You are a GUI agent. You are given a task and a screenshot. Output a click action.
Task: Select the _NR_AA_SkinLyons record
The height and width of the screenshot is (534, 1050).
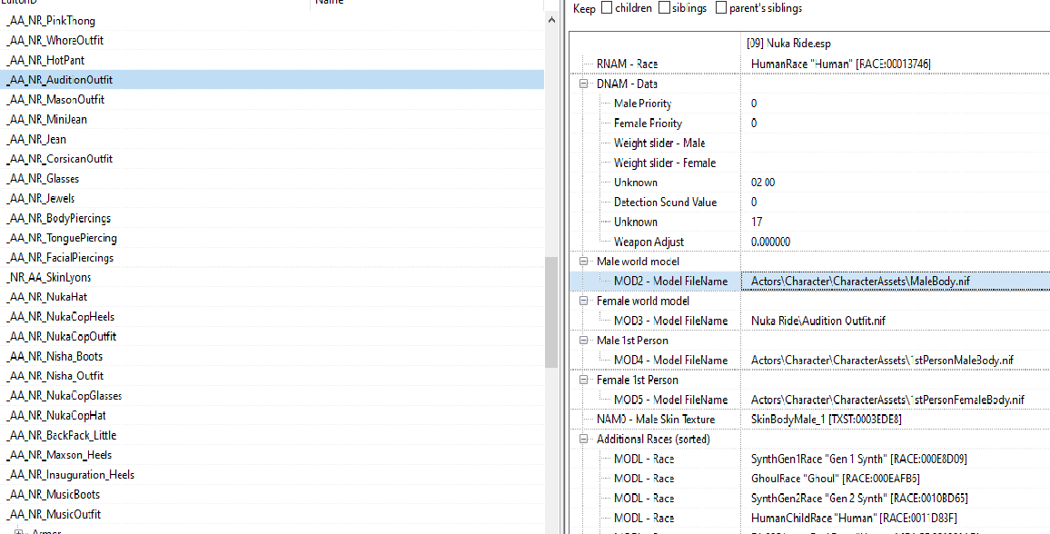click(48, 277)
